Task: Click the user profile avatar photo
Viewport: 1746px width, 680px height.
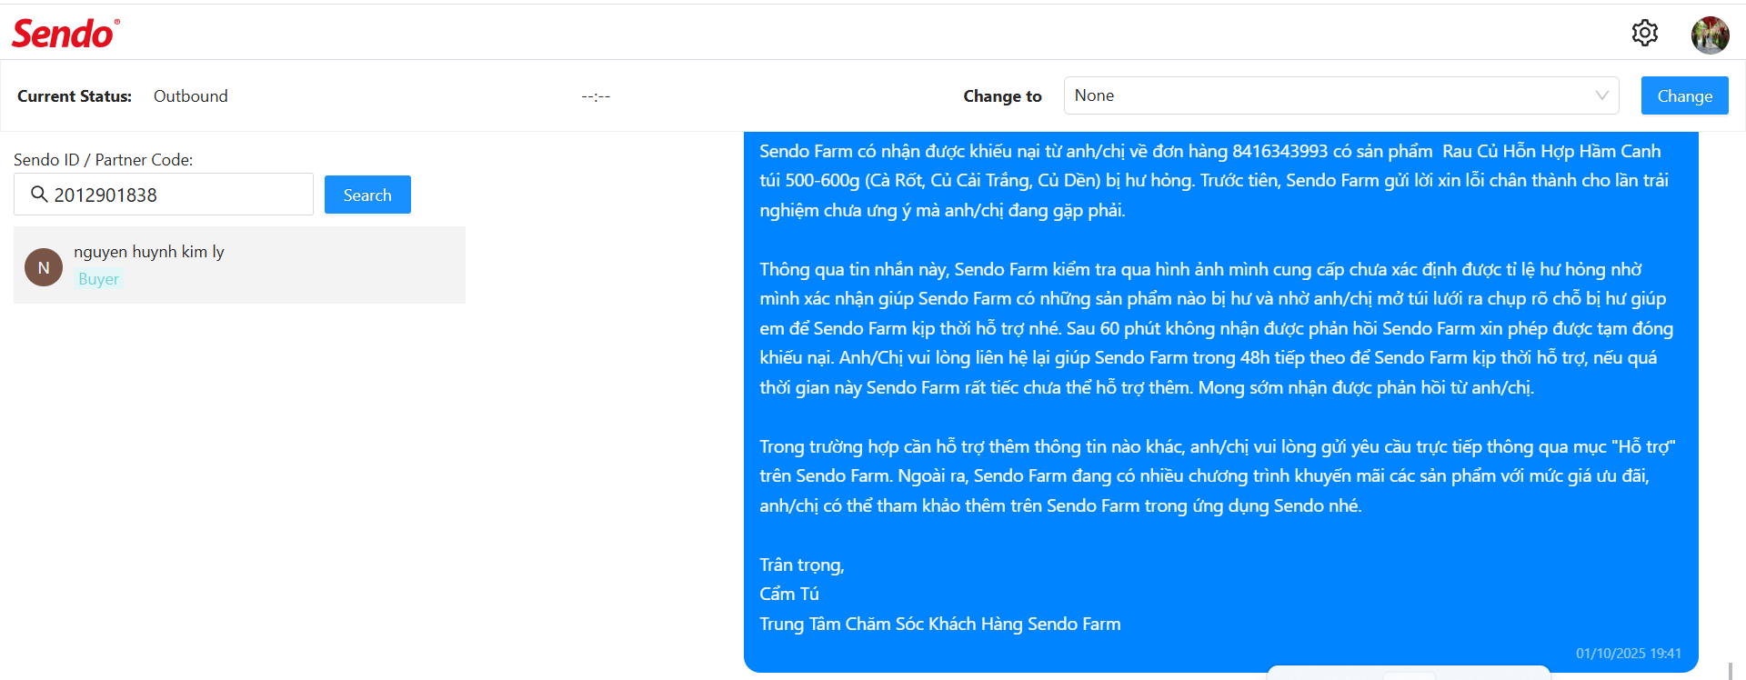Action: [x=1710, y=35]
